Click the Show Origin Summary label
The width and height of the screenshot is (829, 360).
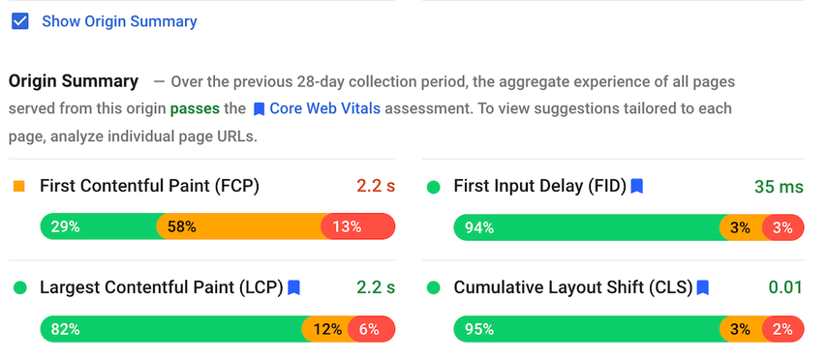pos(119,21)
